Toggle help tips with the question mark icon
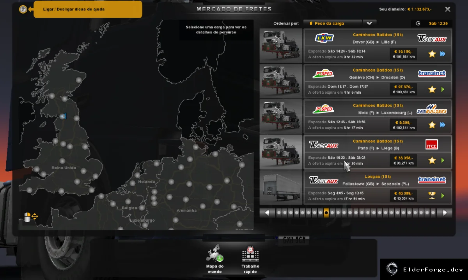Screen dimensions: 468x280 23,9
